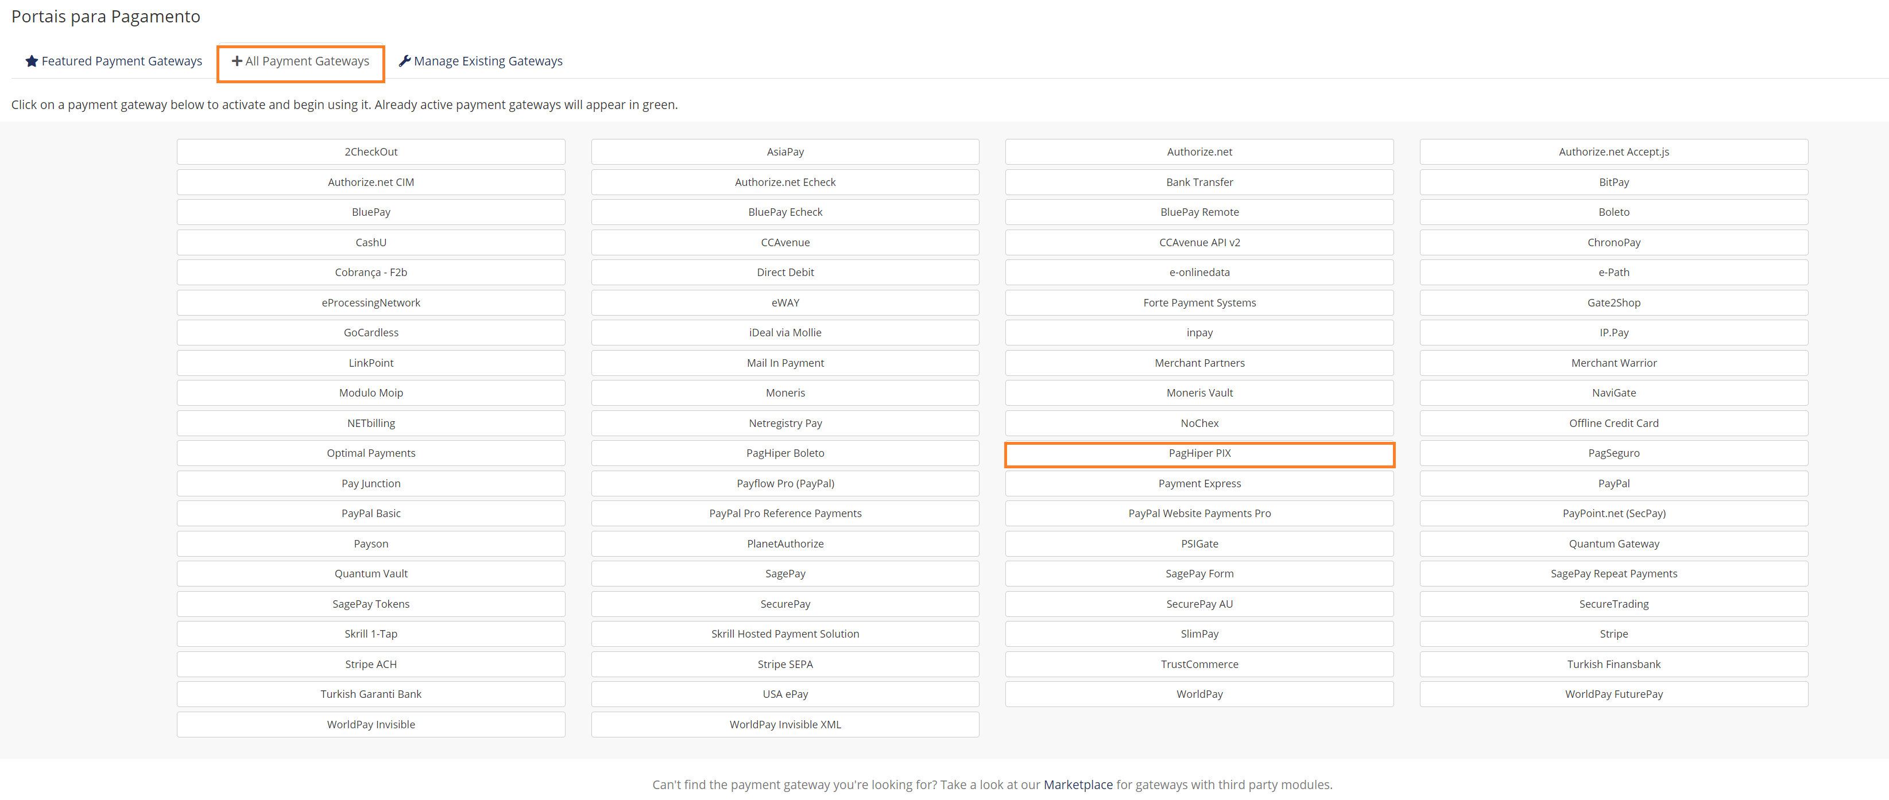1889x800 pixels.
Task: Choose the Stripe SEPA gateway
Action: pyautogui.click(x=785, y=665)
